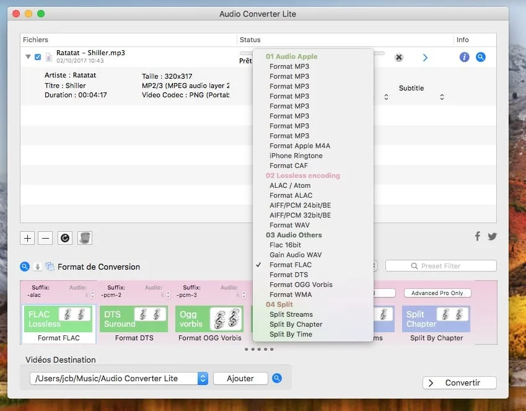Add a file with the plus icon

click(x=27, y=237)
